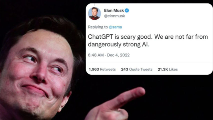Click the 'dangerously strong AI' text line
The image size is (213, 120).
119,44
